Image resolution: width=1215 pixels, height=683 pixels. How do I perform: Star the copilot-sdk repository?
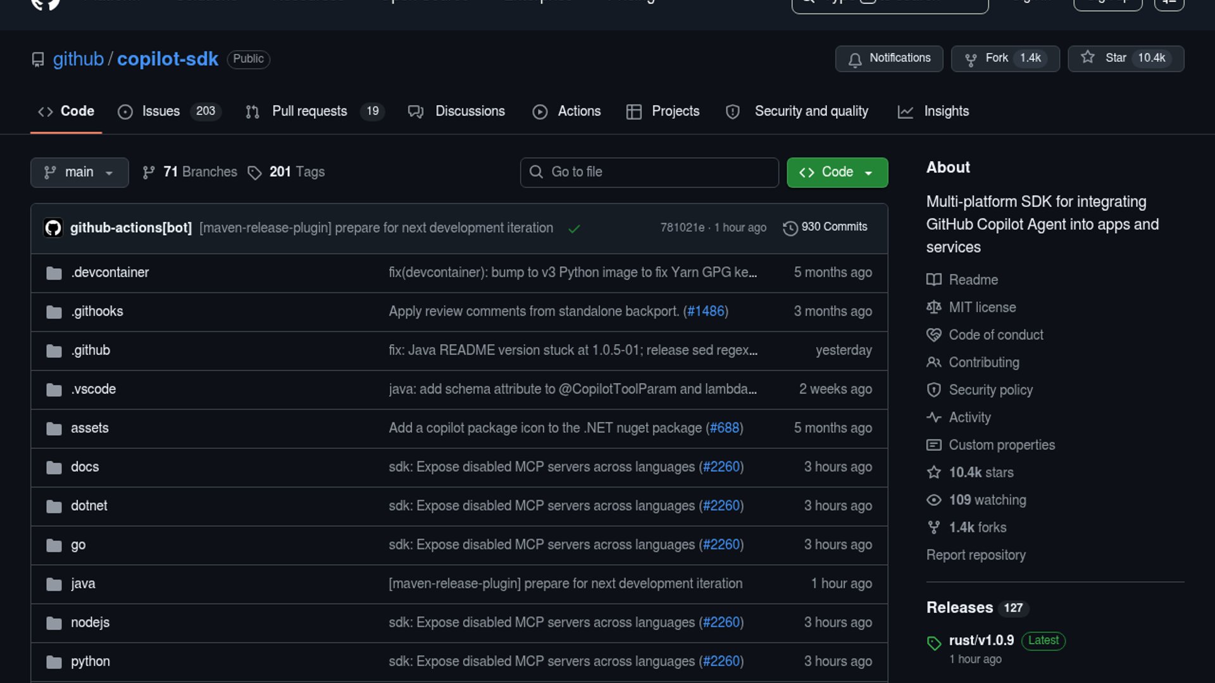tap(1126, 58)
